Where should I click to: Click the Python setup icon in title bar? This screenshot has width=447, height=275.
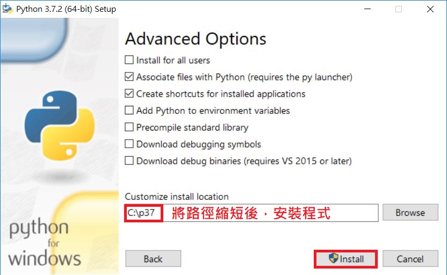(x=8, y=9)
